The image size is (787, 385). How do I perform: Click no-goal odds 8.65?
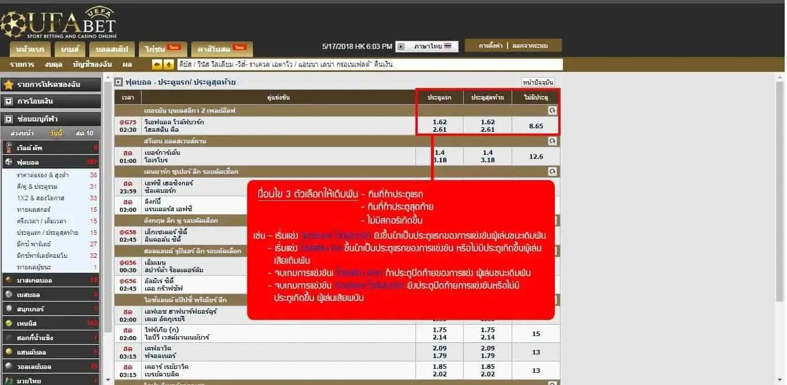pos(536,126)
